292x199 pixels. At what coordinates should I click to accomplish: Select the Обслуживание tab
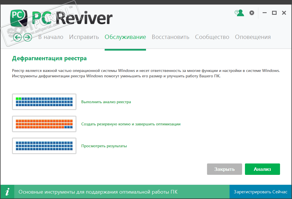[x=125, y=37]
